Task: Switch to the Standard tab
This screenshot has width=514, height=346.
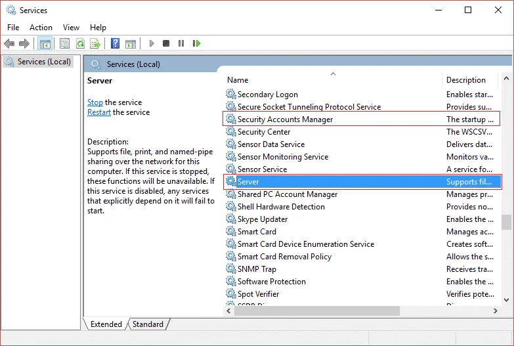Action: pyautogui.click(x=148, y=324)
